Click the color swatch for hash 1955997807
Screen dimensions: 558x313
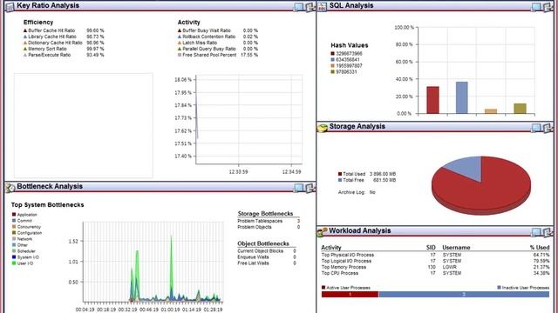(333, 66)
